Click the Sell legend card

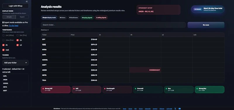click(x=86, y=90)
